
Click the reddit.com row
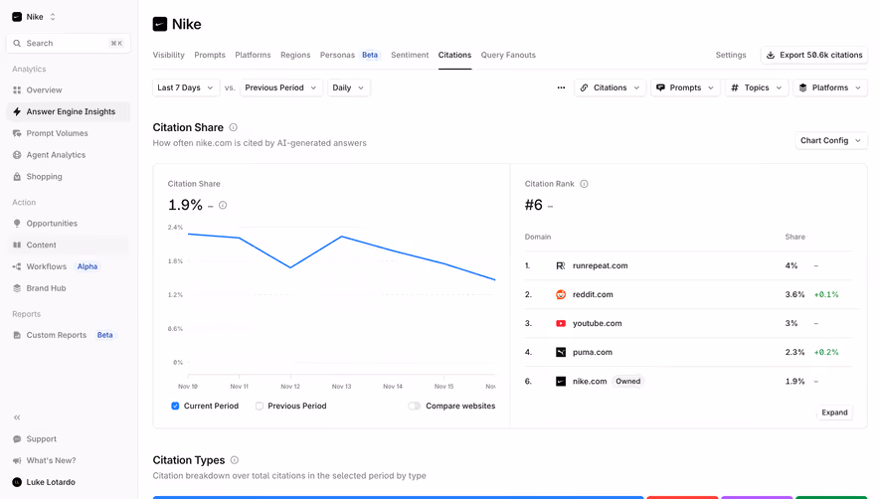pyautogui.click(x=688, y=294)
